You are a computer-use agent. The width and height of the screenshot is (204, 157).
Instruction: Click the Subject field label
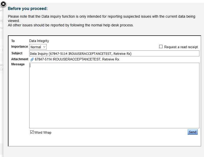coord(17,53)
